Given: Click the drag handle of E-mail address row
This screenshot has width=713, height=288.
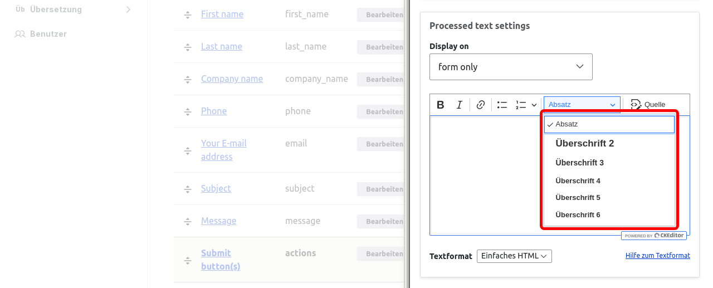Looking at the screenshot, I should [188, 151].
